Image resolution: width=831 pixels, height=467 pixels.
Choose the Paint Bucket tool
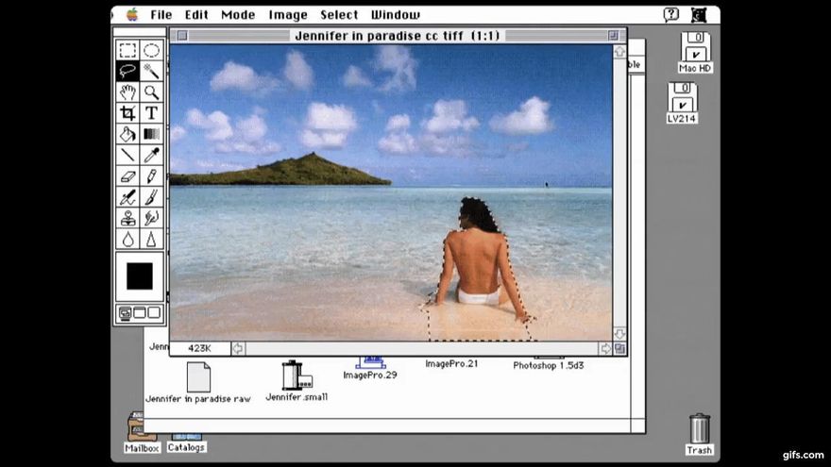(127, 134)
